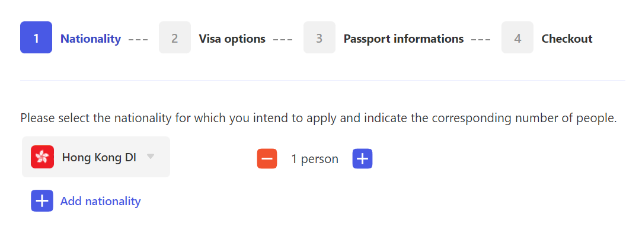Increase person count with the blue plus button
This screenshot has height=236, width=639.
[362, 158]
